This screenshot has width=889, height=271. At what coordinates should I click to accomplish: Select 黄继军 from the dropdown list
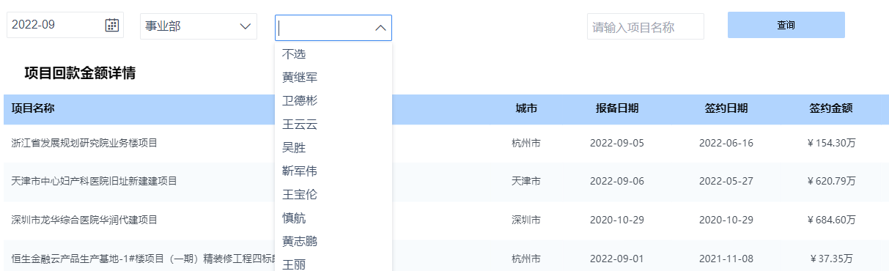(300, 77)
